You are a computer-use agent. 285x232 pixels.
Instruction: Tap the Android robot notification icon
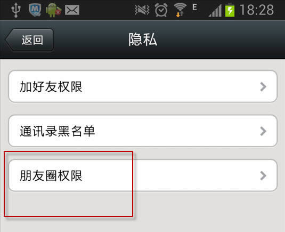pyautogui.click(x=53, y=10)
